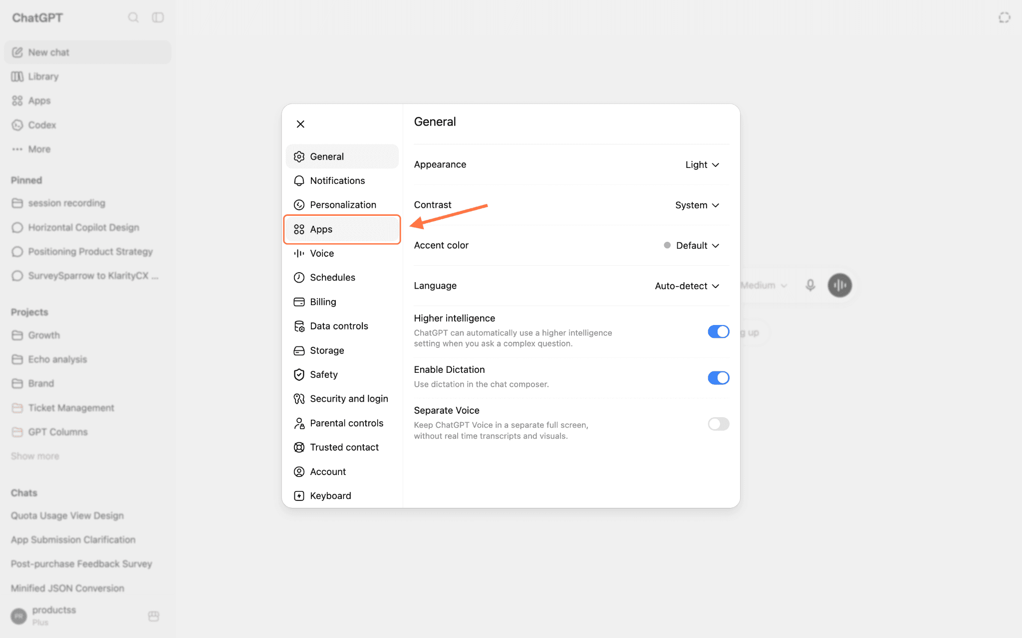Click the Billing card icon
The height and width of the screenshot is (638, 1022).
click(299, 302)
